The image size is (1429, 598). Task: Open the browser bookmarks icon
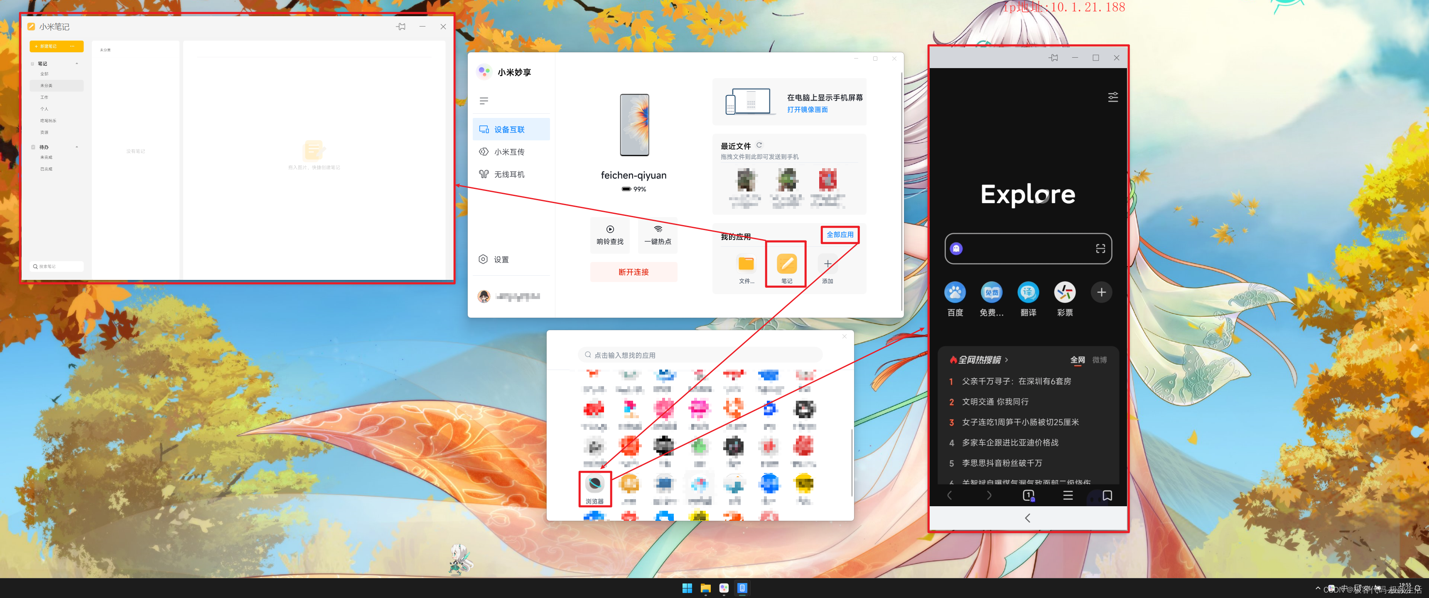tap(1107, 495)
